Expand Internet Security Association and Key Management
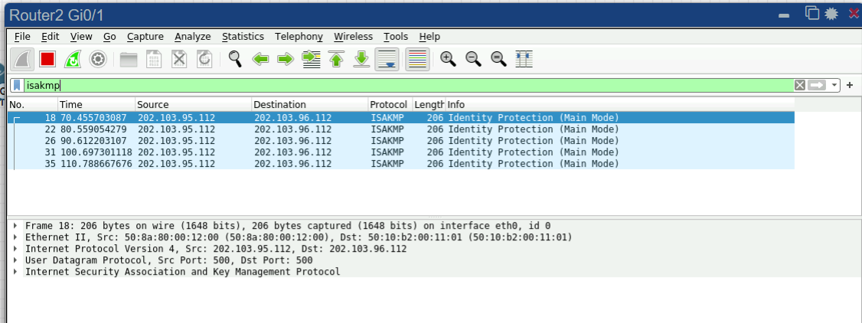This screenshot has height=323, width=862. [15, 272]
